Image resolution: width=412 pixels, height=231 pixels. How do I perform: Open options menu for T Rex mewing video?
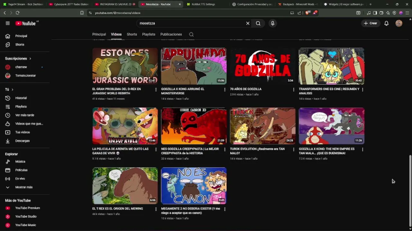coord(156,209)
